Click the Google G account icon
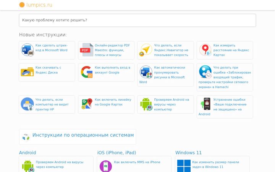This screenshot has height=172, width=275. coord(87,72)
